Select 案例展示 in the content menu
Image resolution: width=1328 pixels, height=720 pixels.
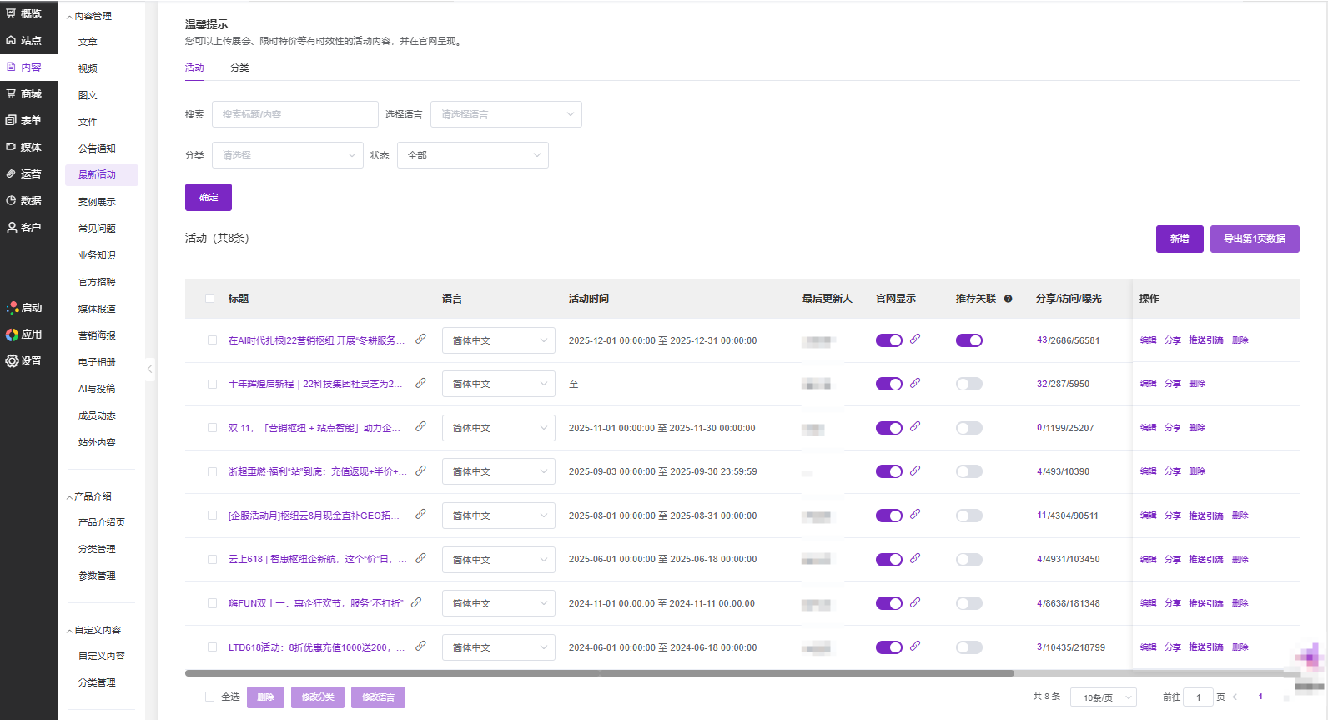coord(97,202)
